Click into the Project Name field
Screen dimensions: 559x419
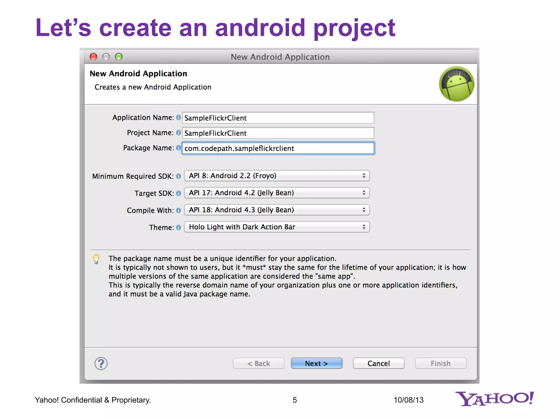[x=278, y=133]
